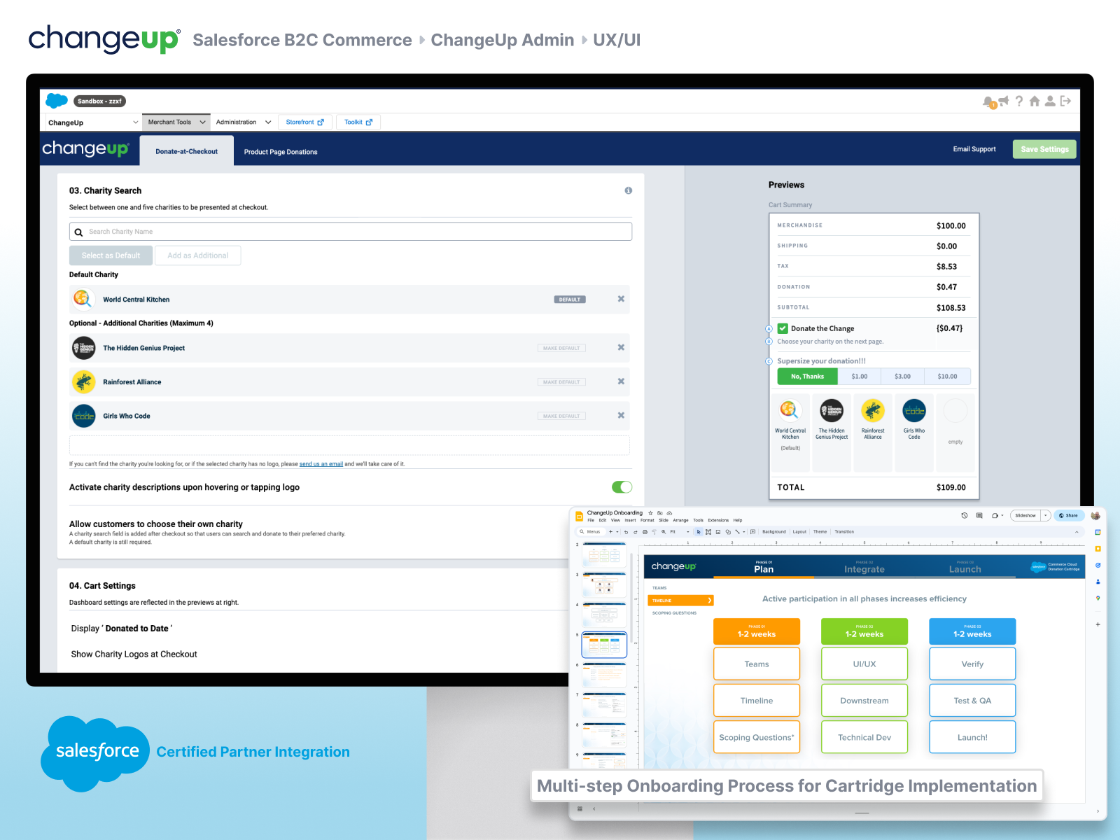This screenshot has width=1120, height=840.
Task: Switch to Donate-at-Checkout tab
Action: [186, 151]
